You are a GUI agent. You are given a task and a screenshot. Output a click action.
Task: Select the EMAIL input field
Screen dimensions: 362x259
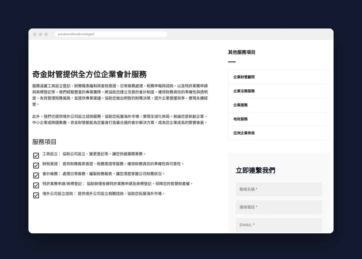(x=279, y=225)
